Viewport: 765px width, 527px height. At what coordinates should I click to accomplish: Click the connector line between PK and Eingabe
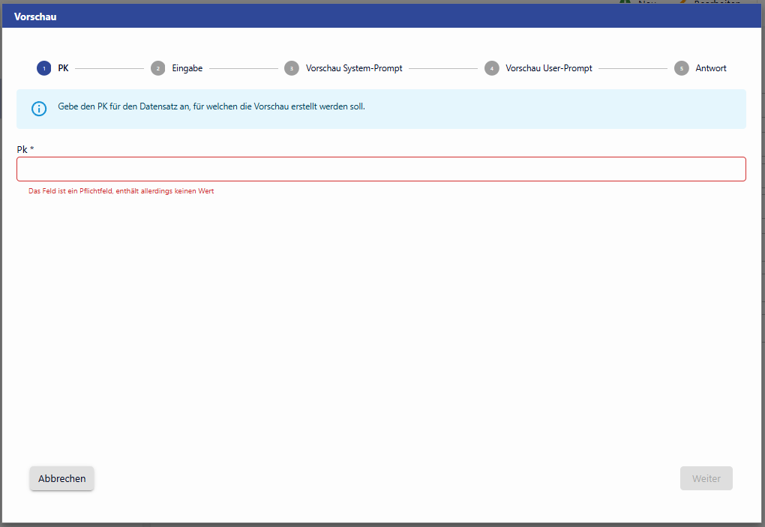(x=109, y=69)
